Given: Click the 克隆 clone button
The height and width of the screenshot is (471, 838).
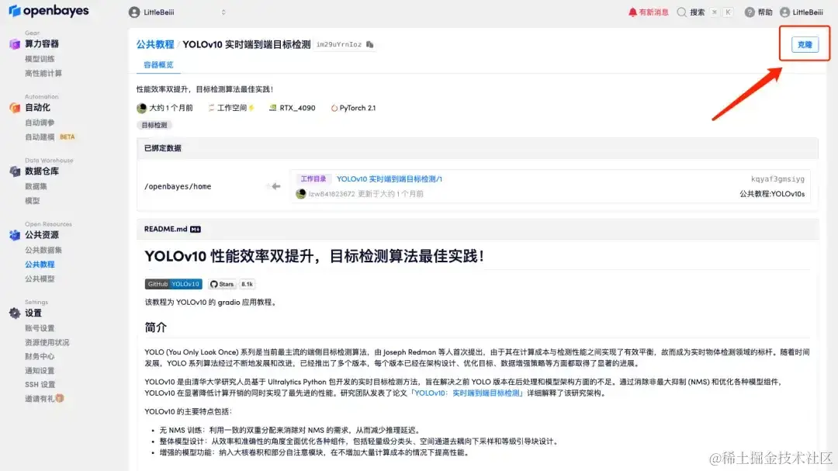Looking at the screenshot, I should [x=805, y=44].
